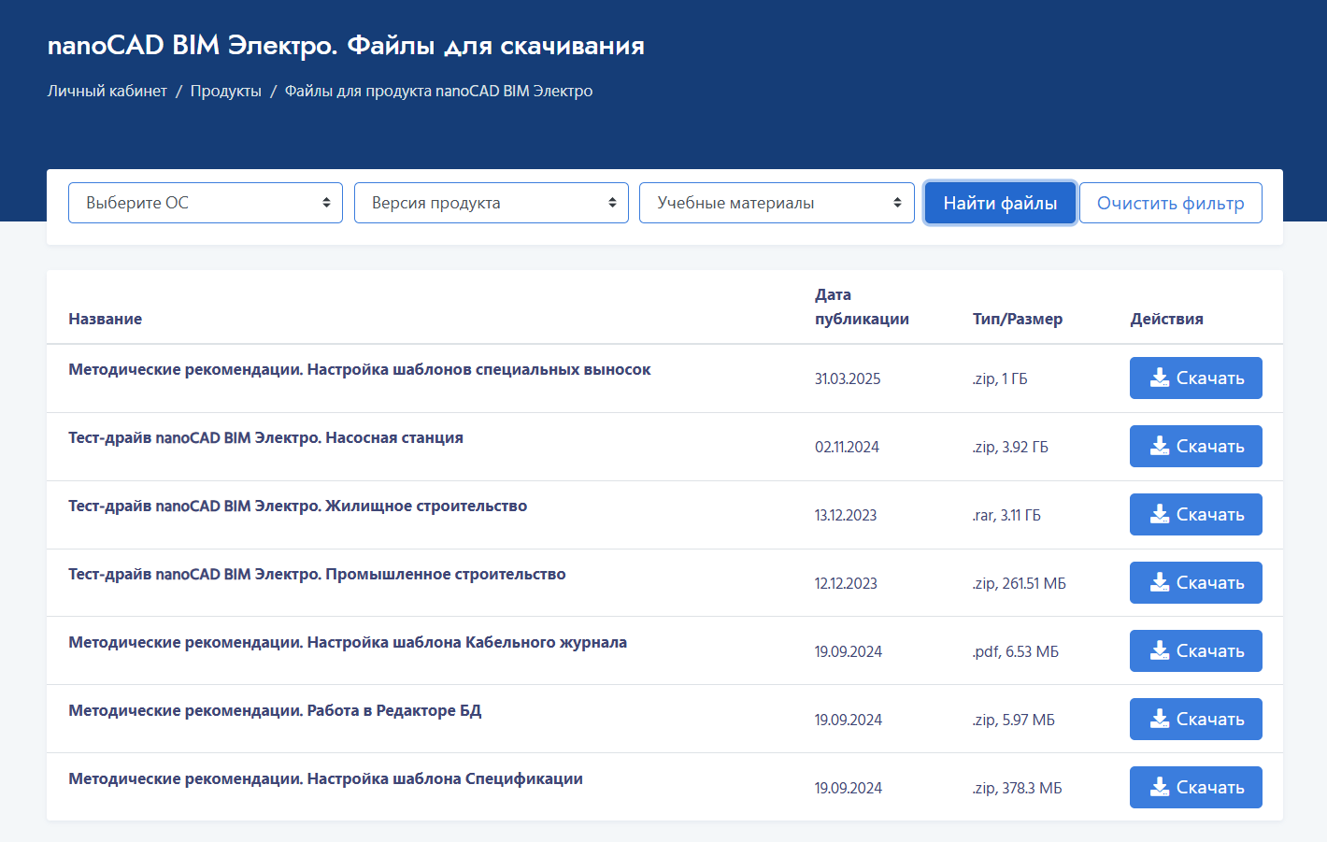Screen dimensions: 1327x842
Task: Click the date '31.03.2025'
Action: coord(848,378)
